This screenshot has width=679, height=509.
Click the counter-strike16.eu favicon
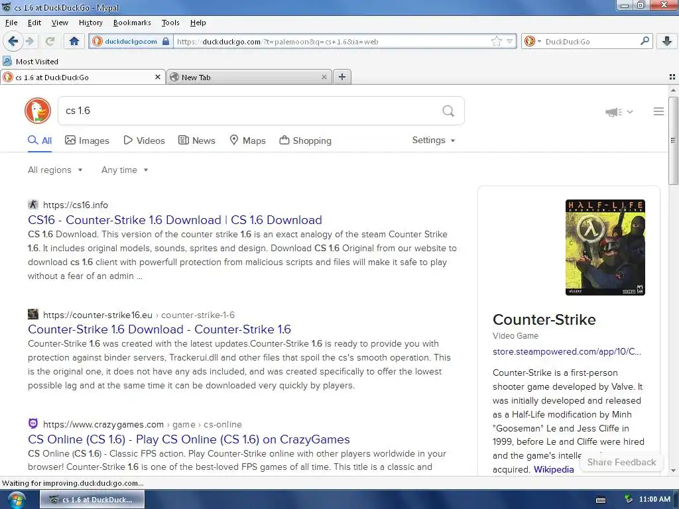coord(33,313)
